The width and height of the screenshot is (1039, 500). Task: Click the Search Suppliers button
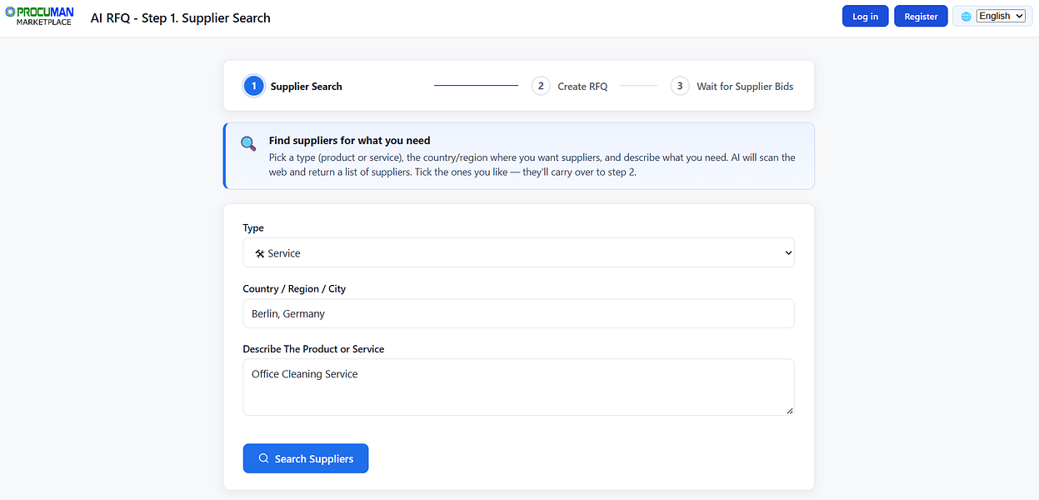coord(306,458)
